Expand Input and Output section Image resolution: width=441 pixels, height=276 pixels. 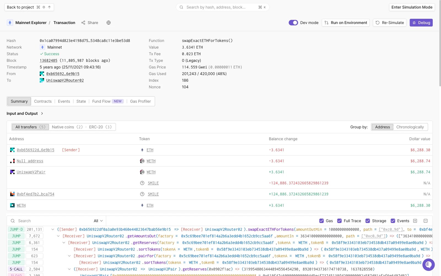point(25,113)
